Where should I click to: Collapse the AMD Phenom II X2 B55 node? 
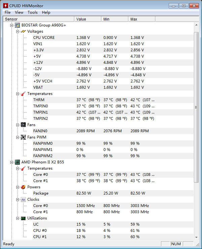click(x=11, y=162)
